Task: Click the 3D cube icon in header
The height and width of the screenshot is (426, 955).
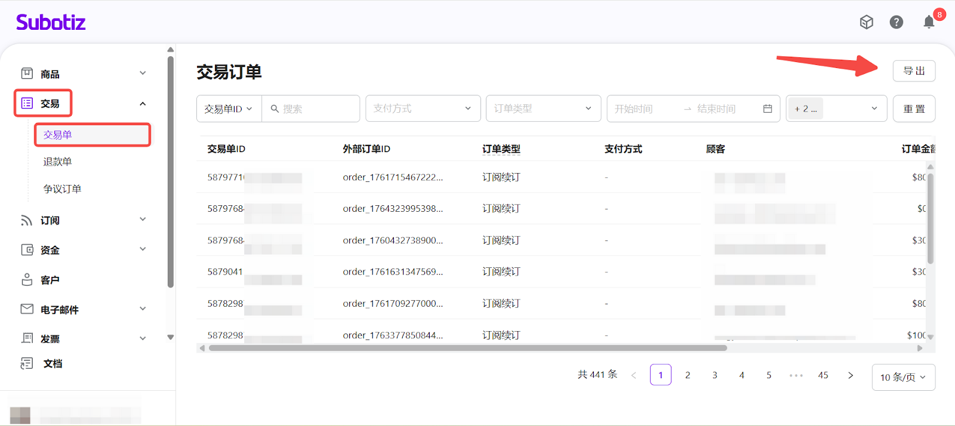Action: [866, 22]
